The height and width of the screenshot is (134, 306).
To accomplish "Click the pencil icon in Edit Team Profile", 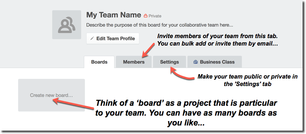I will tap(92, 38).
